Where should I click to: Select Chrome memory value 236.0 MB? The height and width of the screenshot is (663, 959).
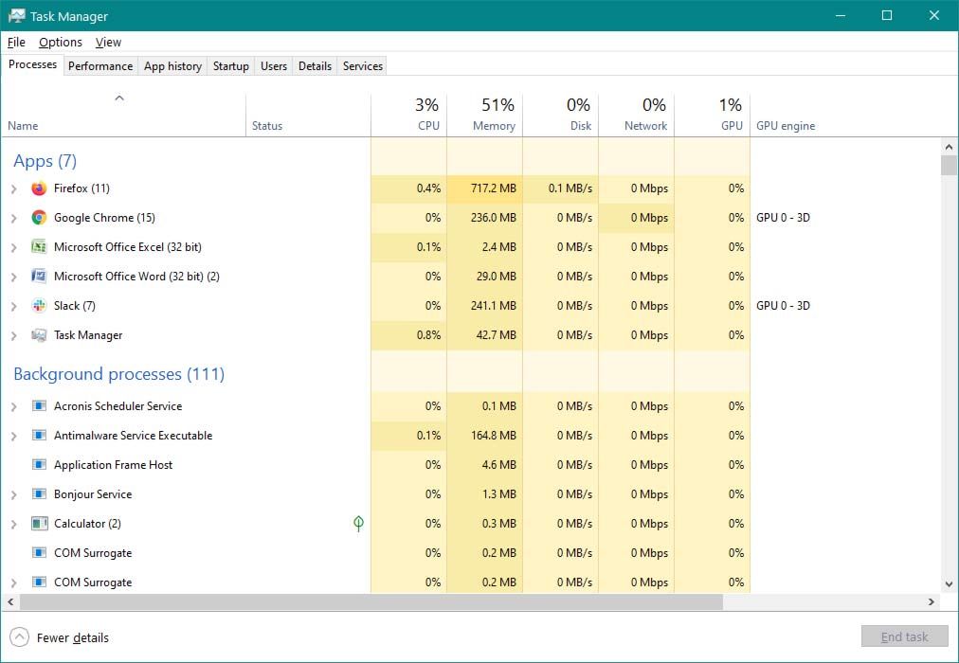point(493,218)
